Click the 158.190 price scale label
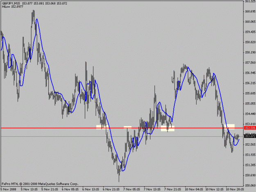256x192 pixels. pyautogui.click(x=250, y=52)
